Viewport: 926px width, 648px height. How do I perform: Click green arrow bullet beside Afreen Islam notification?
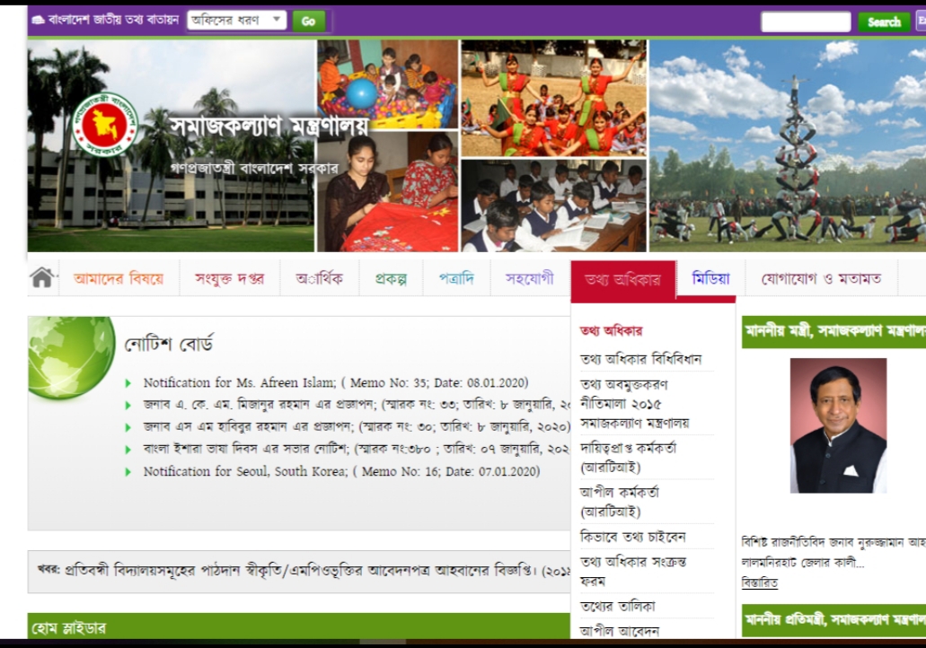(128, 383)
